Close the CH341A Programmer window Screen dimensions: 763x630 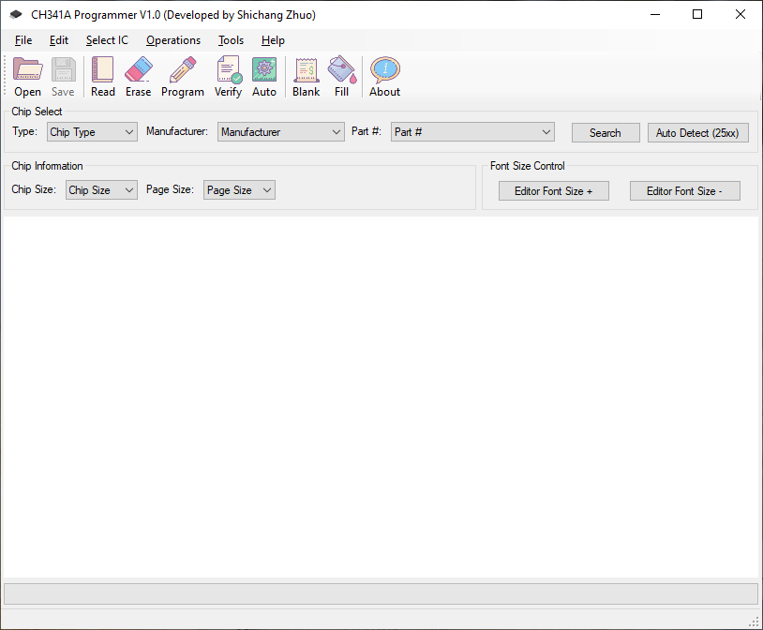[x=741, y=15]
